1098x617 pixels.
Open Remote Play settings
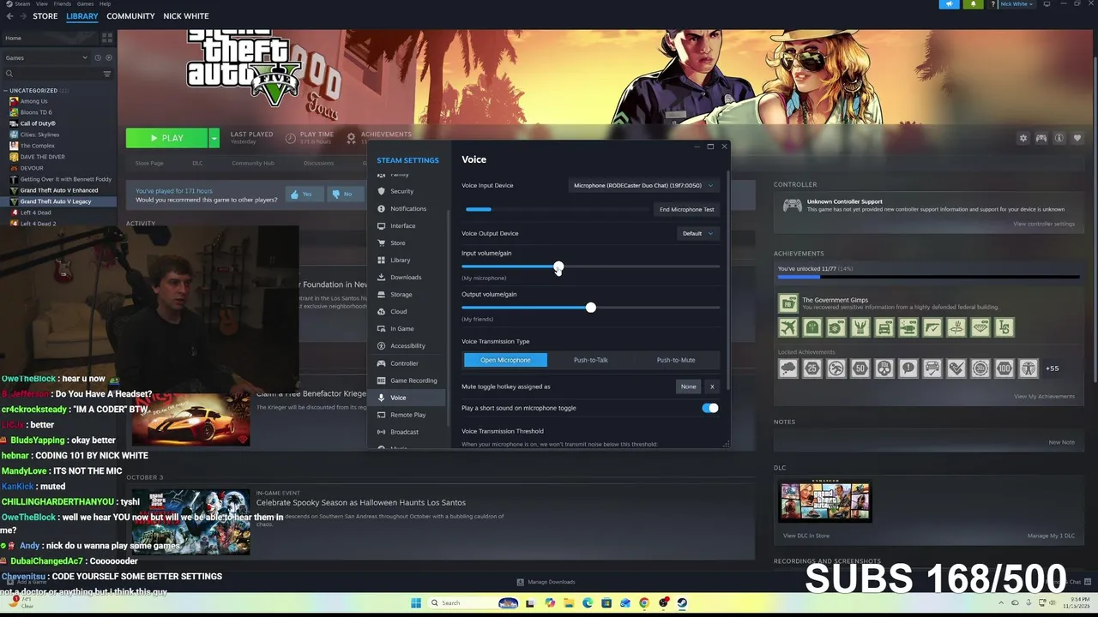pos(407,415)
